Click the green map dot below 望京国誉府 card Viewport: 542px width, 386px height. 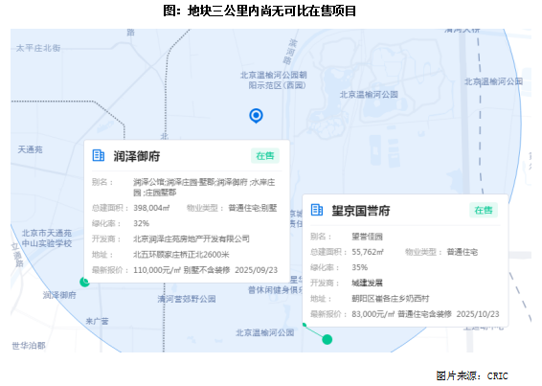[x=327, y=340]
